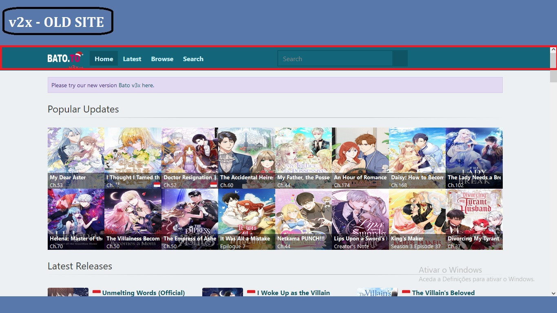557x313 pixels.
Task: Open I Woke Up as the Villain link
Action: pyautogui.click(x=294, y=293)
